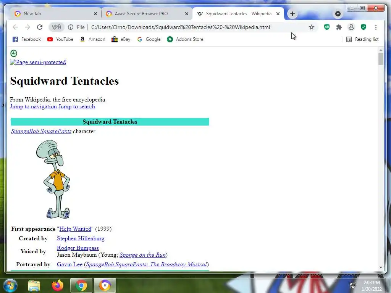This screenshot has width=391, height=293.
Task: Follow the Page semi-protected link
Action: coord(38,62)
